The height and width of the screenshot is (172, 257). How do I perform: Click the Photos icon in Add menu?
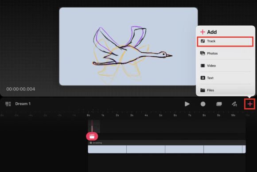click(x=203, y=53)
